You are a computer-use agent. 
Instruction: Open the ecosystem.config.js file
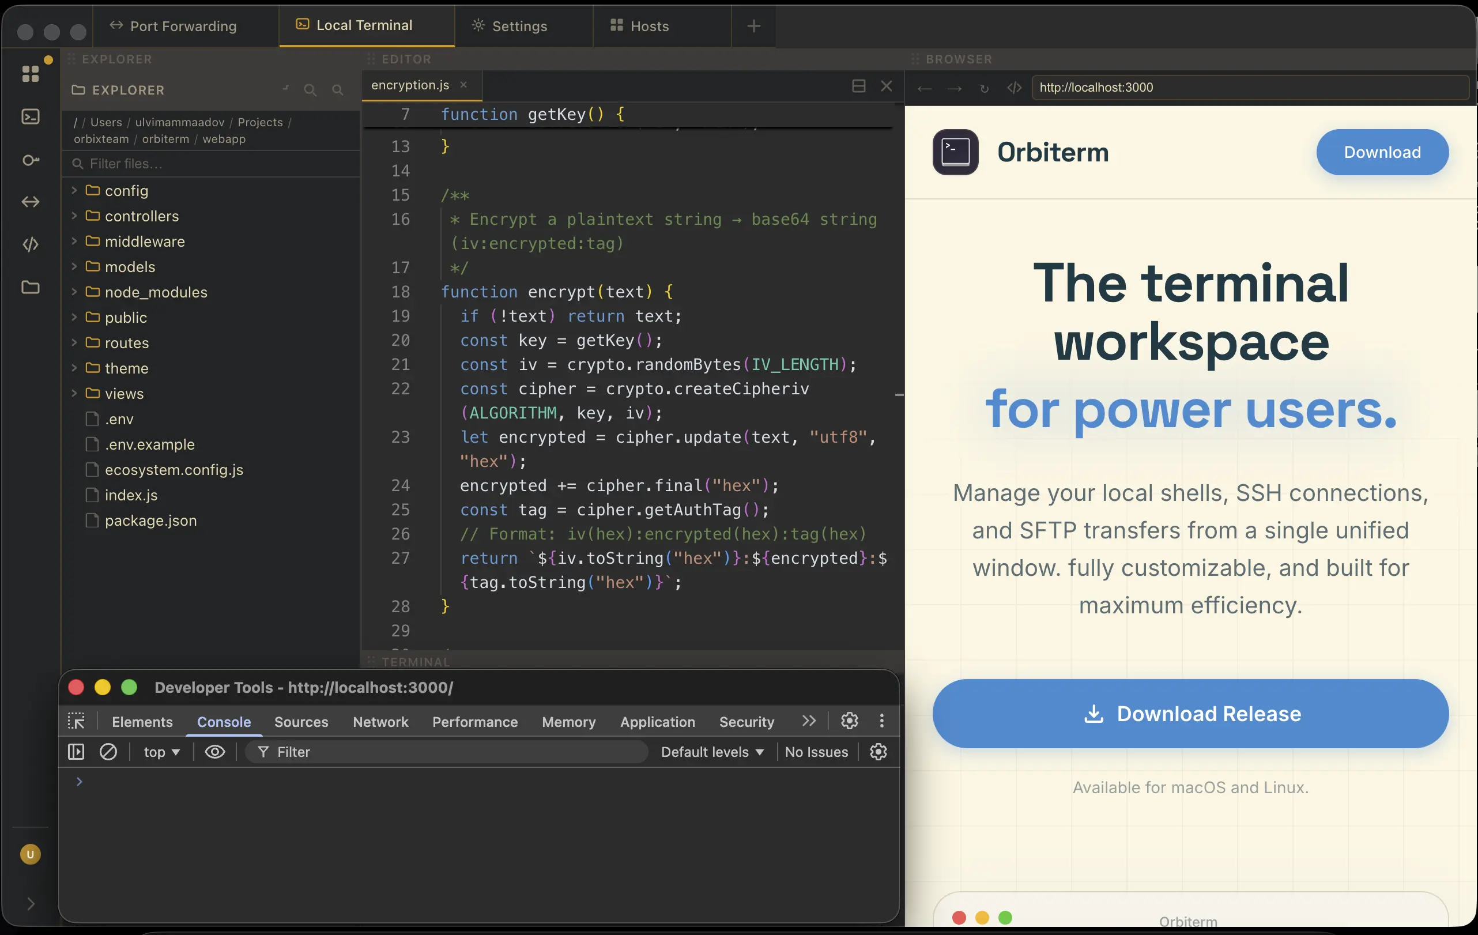click(211, 470)
